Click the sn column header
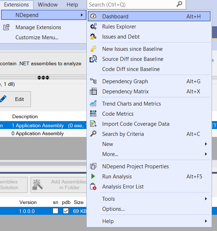The height and width of the screenshot is (231, 217). click(55, 202)
